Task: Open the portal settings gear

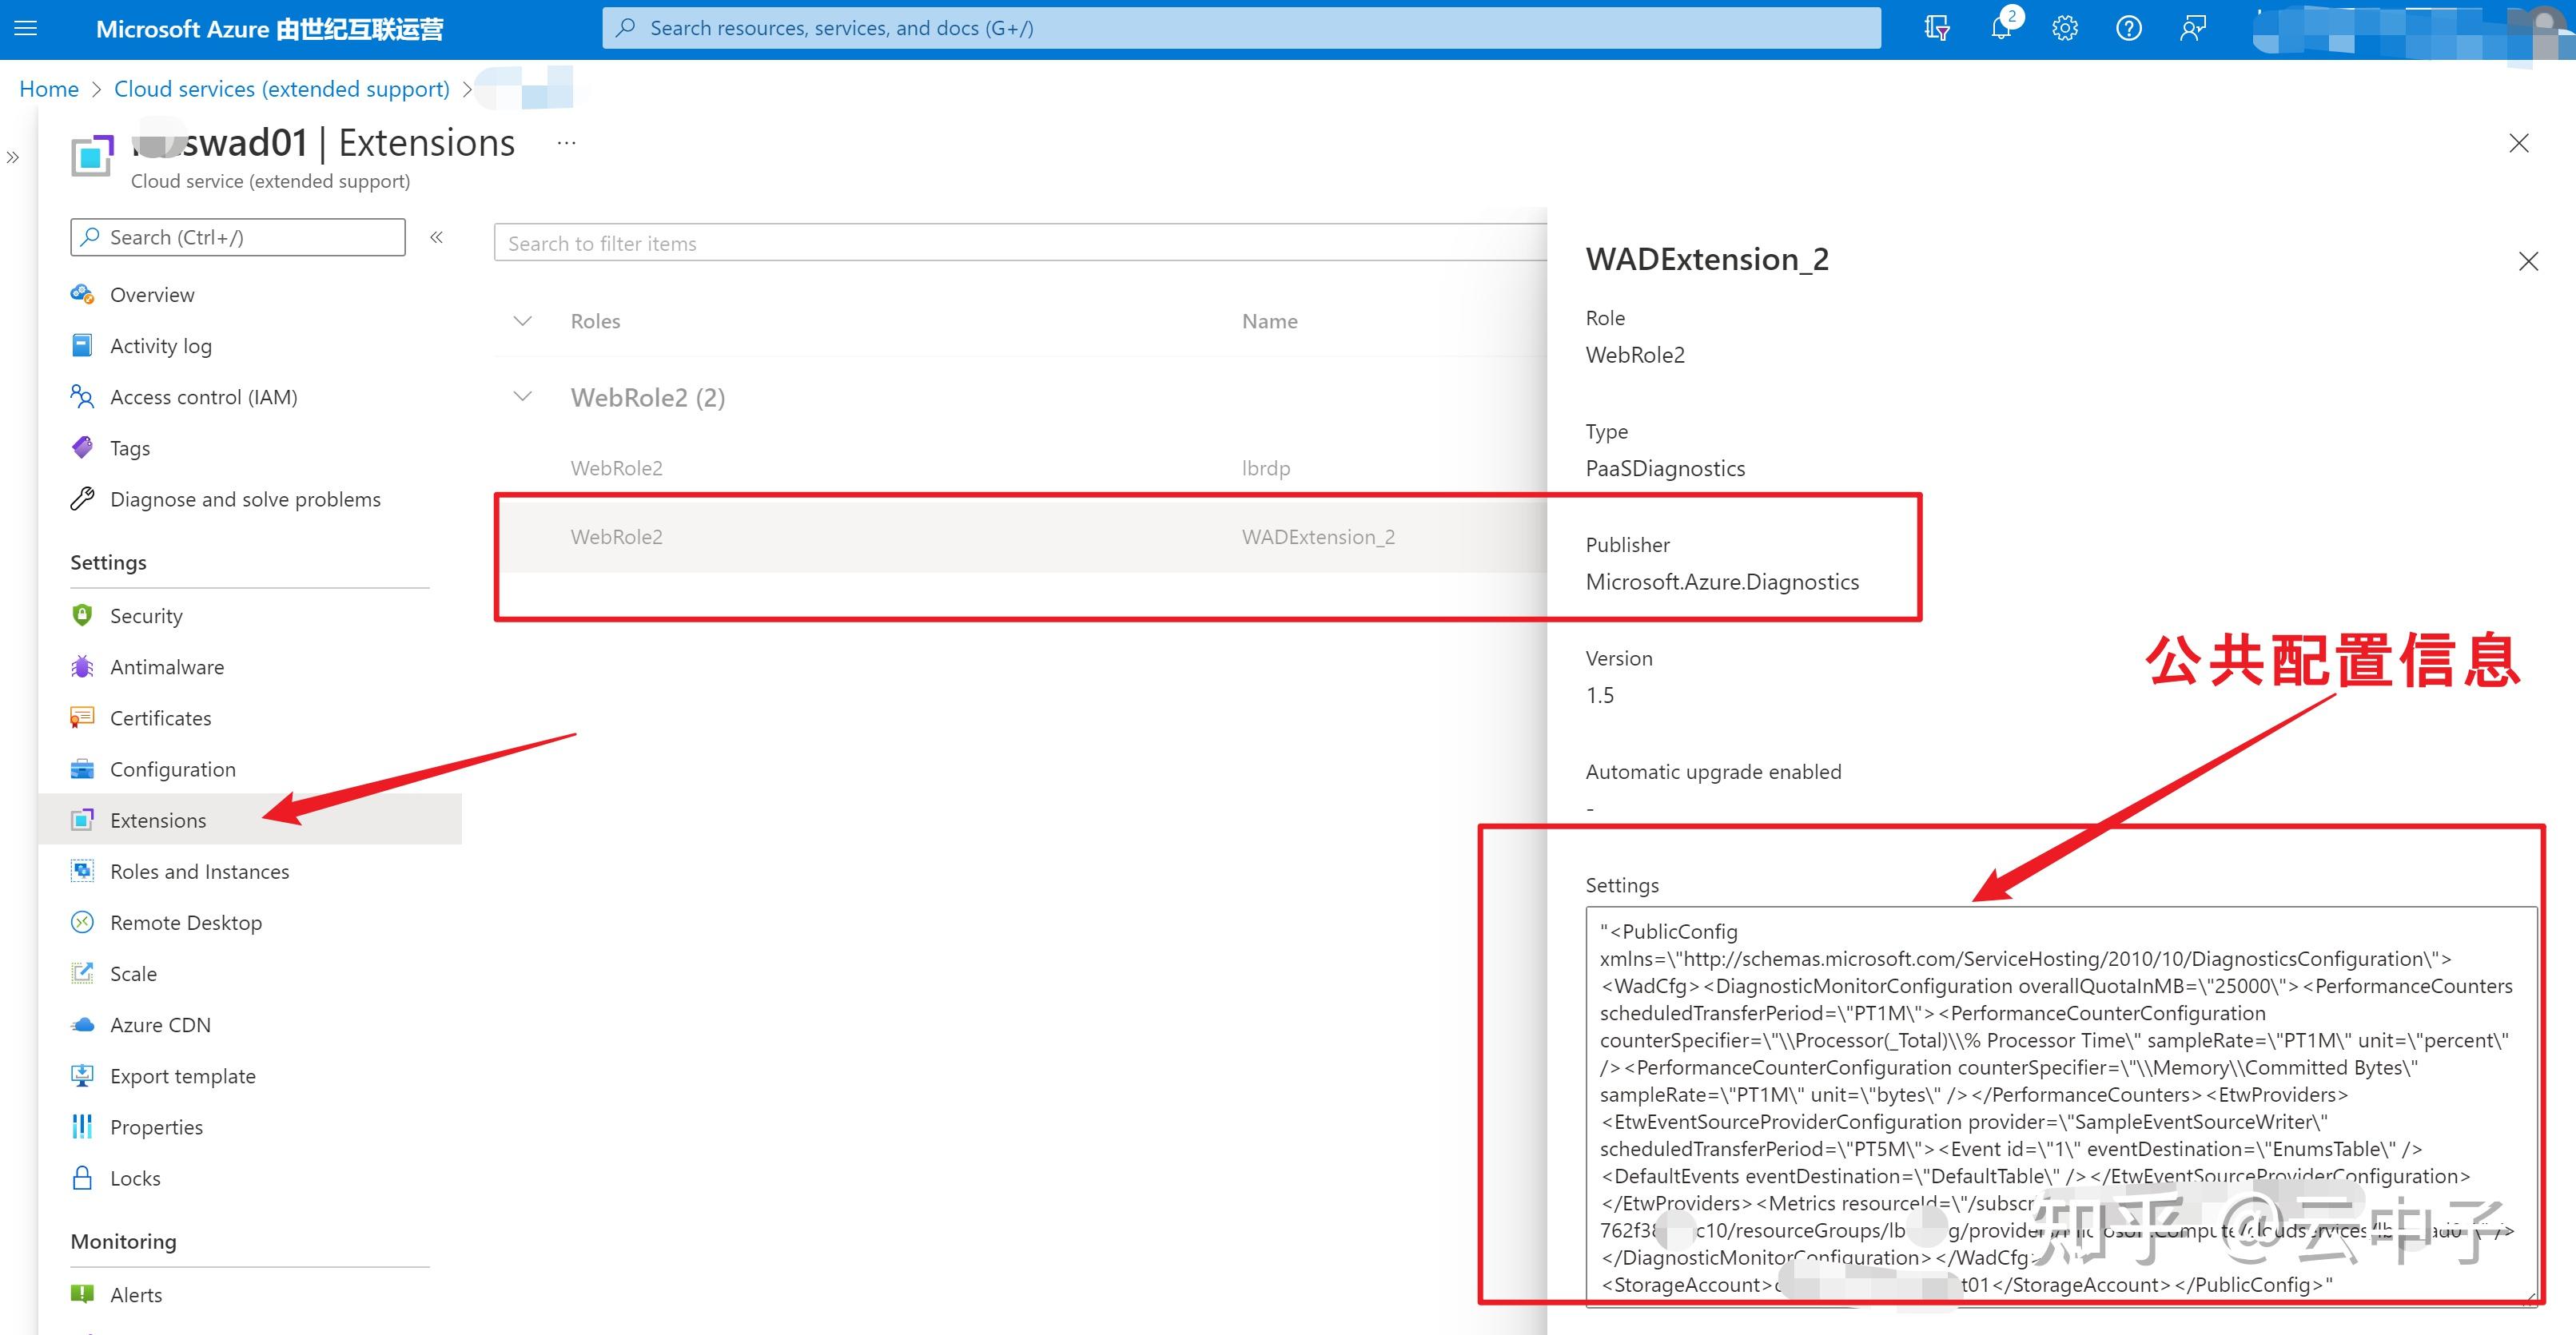Action: pos(2064,28)
